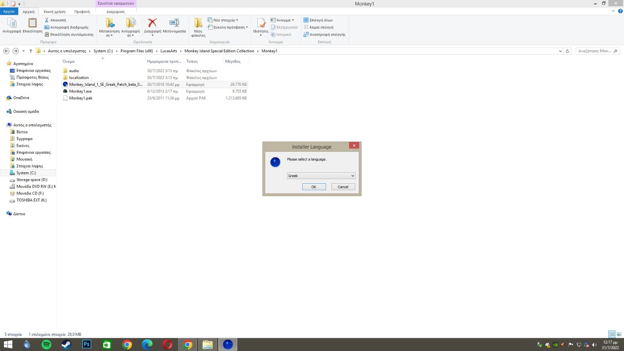This screenshot has width=624, height=351.
Task: Open the Windows Start button
Action: click(8, 344)
